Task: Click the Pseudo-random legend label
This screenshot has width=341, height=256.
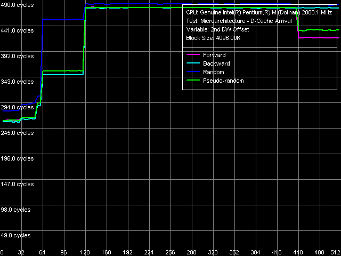Action: [x=223, y=81]
